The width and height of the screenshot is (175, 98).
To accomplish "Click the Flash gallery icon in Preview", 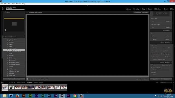I will (x=5, y=30).
